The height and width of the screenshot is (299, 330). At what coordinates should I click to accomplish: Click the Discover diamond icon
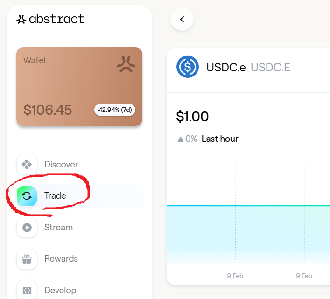click(x=27, y=165)
